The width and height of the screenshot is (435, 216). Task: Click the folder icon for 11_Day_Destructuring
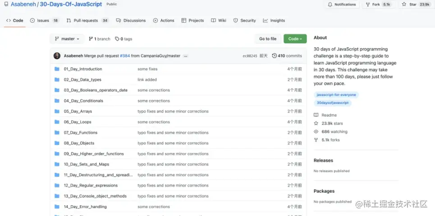click(x=57, y=175)
